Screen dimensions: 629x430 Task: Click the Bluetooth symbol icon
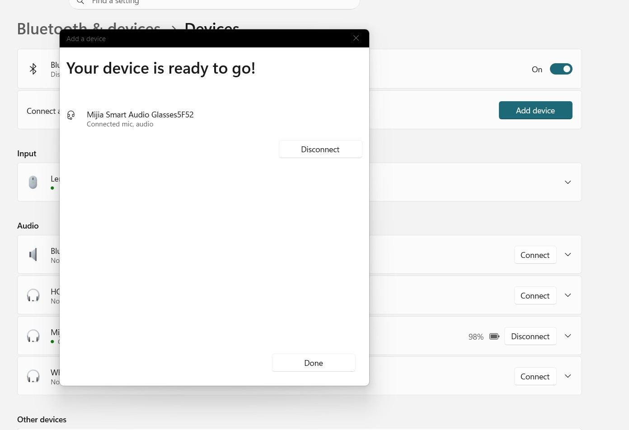coord(33,69)
